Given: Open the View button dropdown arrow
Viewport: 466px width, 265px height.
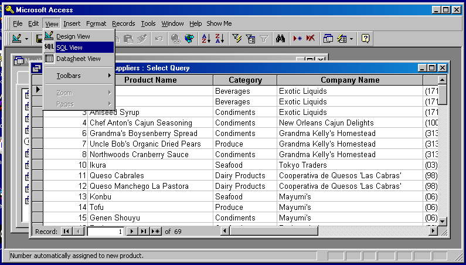Looking at the screenshot, I should pyautogui.click(x=27, y=39).
